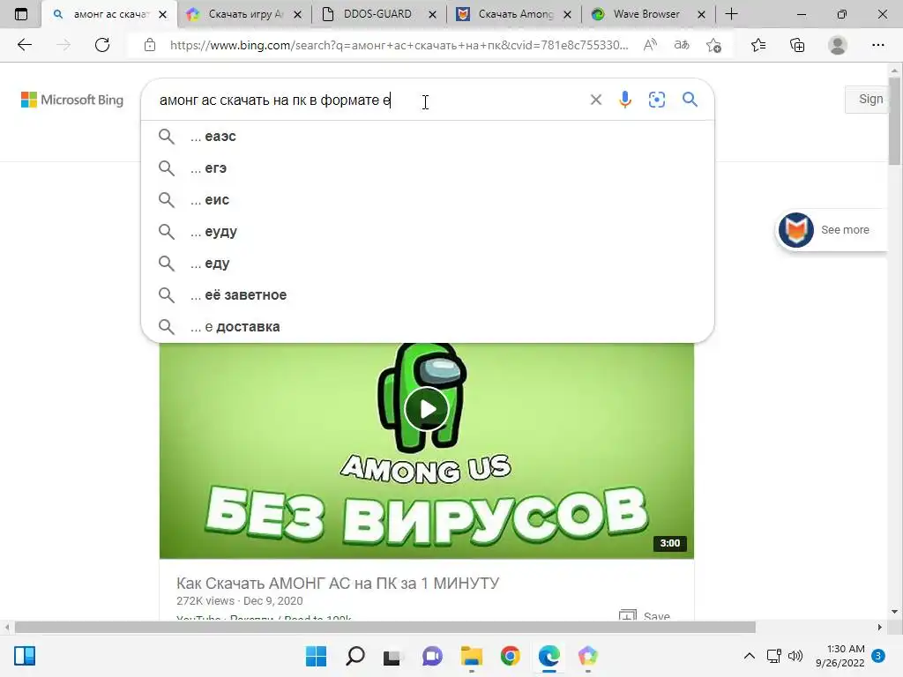Select the "еду" search suggestion
Viewport: 903px width, 677px height.
click(428, 263)
